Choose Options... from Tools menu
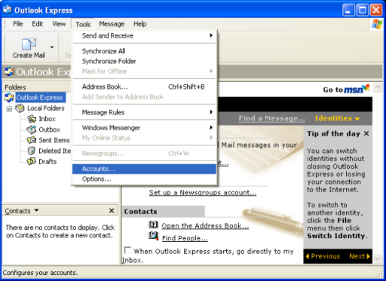The height and width of the screenshot is (281, 386). pos(144,179)
